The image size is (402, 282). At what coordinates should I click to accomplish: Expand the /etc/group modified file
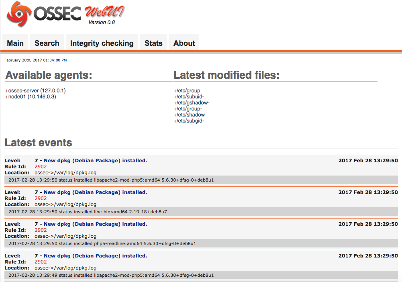coord(187,90)
